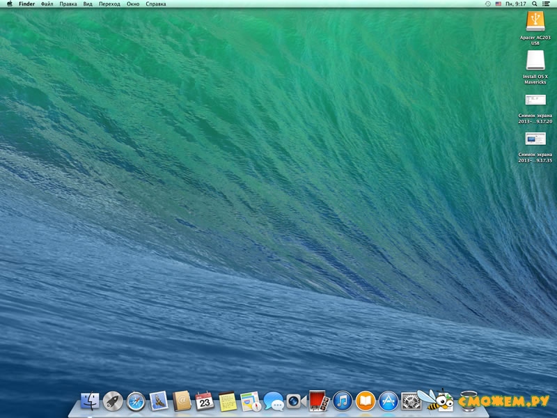557x418 pixels.
Task: Open Spotlight search magnifier icon
Action: coord(534,4)
